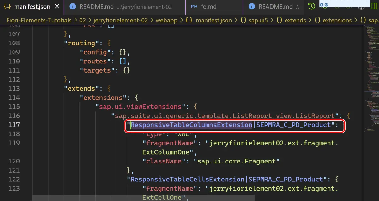This screenshot has height=201, width=379.
Task: Click "sap.ui.core.Fragment" value on line 120
Action: coord(237,161)
